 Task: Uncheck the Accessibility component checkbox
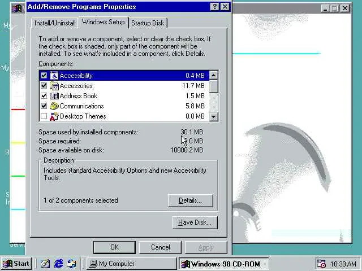coord(44,75)
